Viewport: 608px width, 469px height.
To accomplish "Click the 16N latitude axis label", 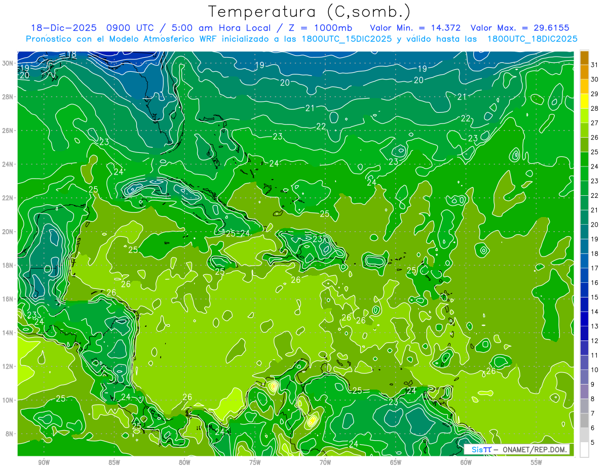I will [x=8, y=299].
